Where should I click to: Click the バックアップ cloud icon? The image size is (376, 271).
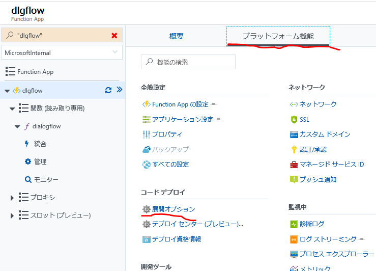click(146, 149)
